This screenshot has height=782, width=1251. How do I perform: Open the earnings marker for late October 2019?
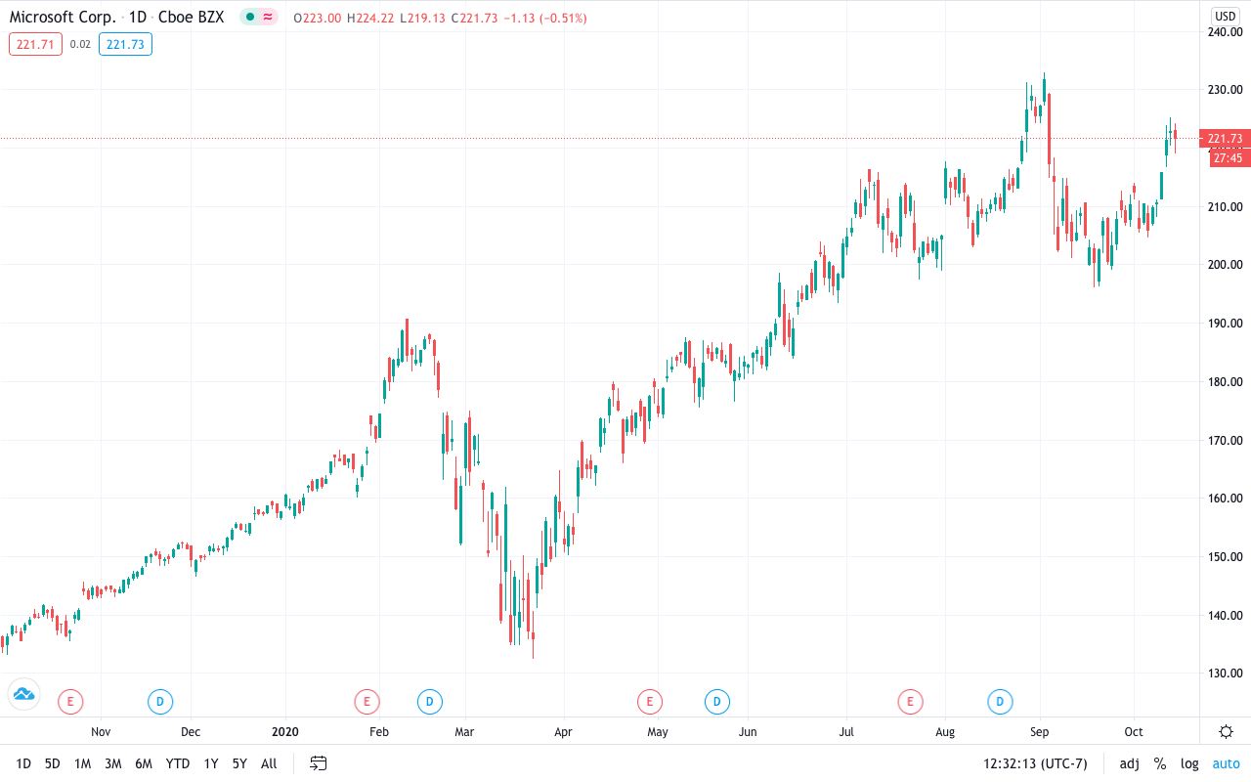pos(70,701)
